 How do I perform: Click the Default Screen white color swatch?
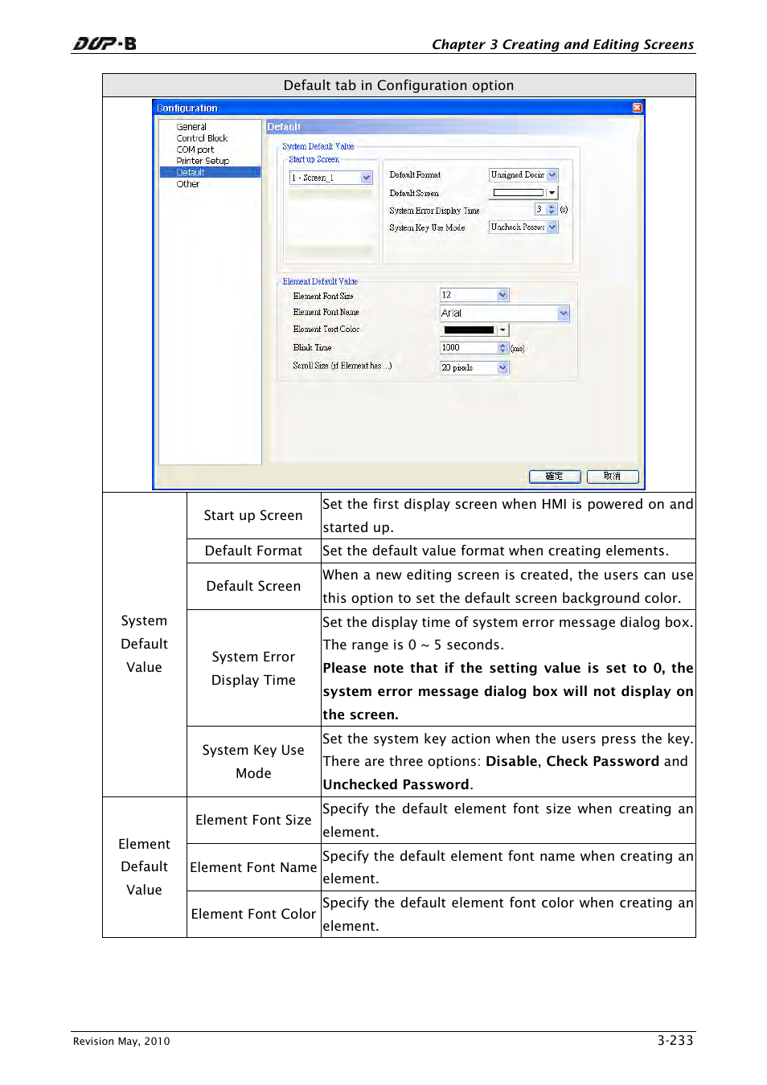tap(519, 193)
